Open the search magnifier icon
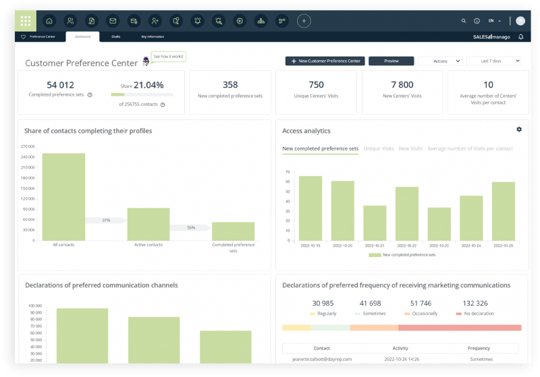Screen dimensions: 540x377 pos(464,21)
